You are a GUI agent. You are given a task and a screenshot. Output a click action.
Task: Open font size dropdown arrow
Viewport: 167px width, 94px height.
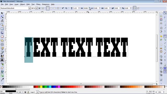pos(37,8)
